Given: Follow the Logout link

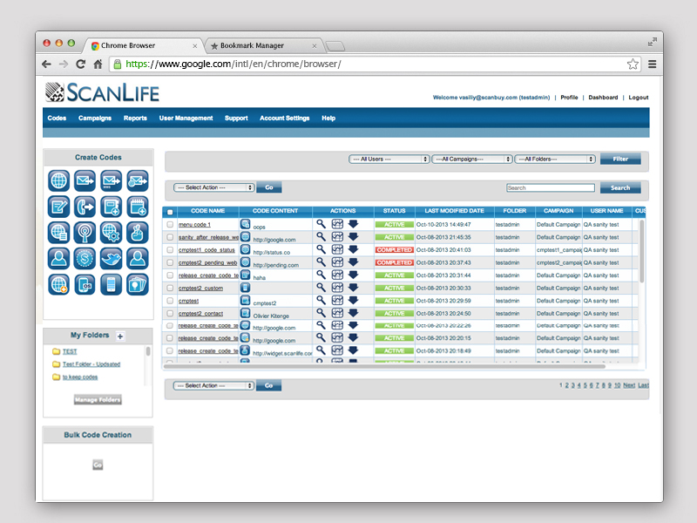Looking at the screenshot, I should [x=638, y=98].
